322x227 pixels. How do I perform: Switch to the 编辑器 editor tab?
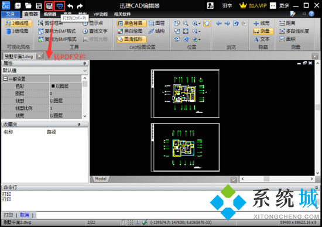50,14
